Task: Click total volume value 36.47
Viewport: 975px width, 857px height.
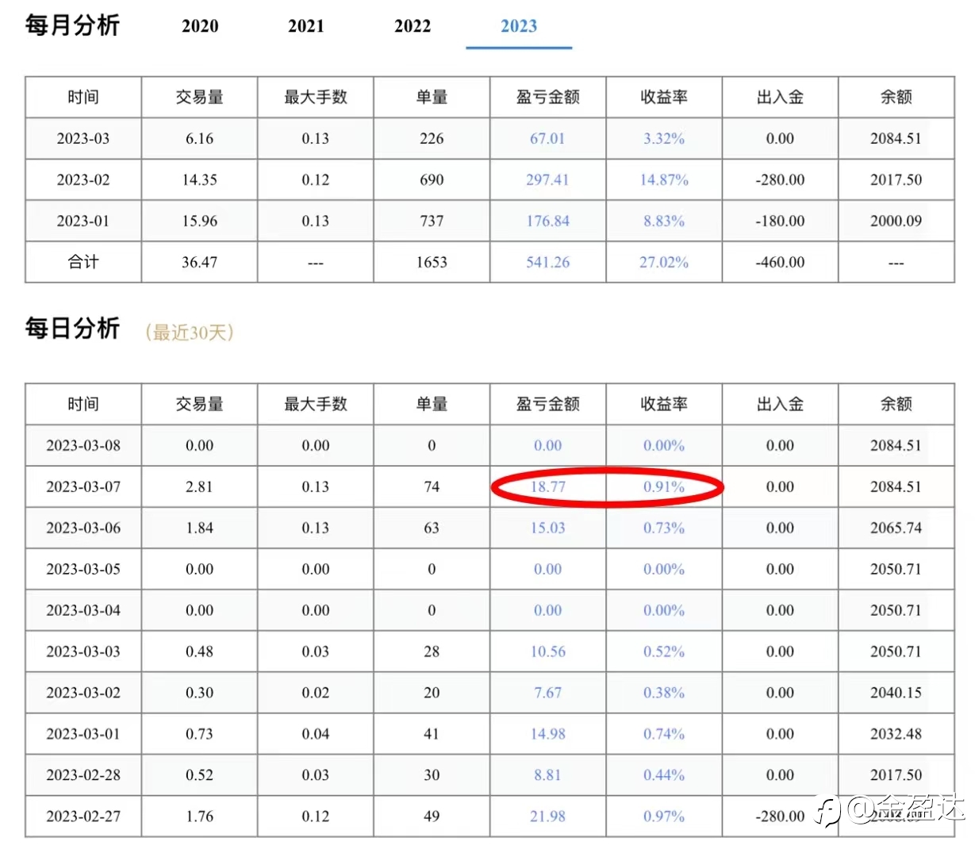Action: (x=199, y=263)
